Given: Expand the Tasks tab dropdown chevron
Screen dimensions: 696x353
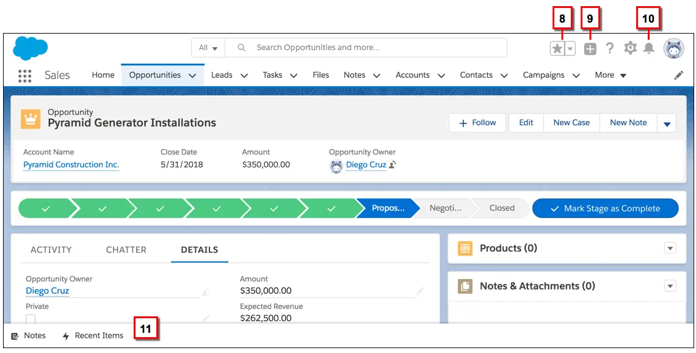Looking at the screenshot, I should pyautogui.click(x=293, y=76).
